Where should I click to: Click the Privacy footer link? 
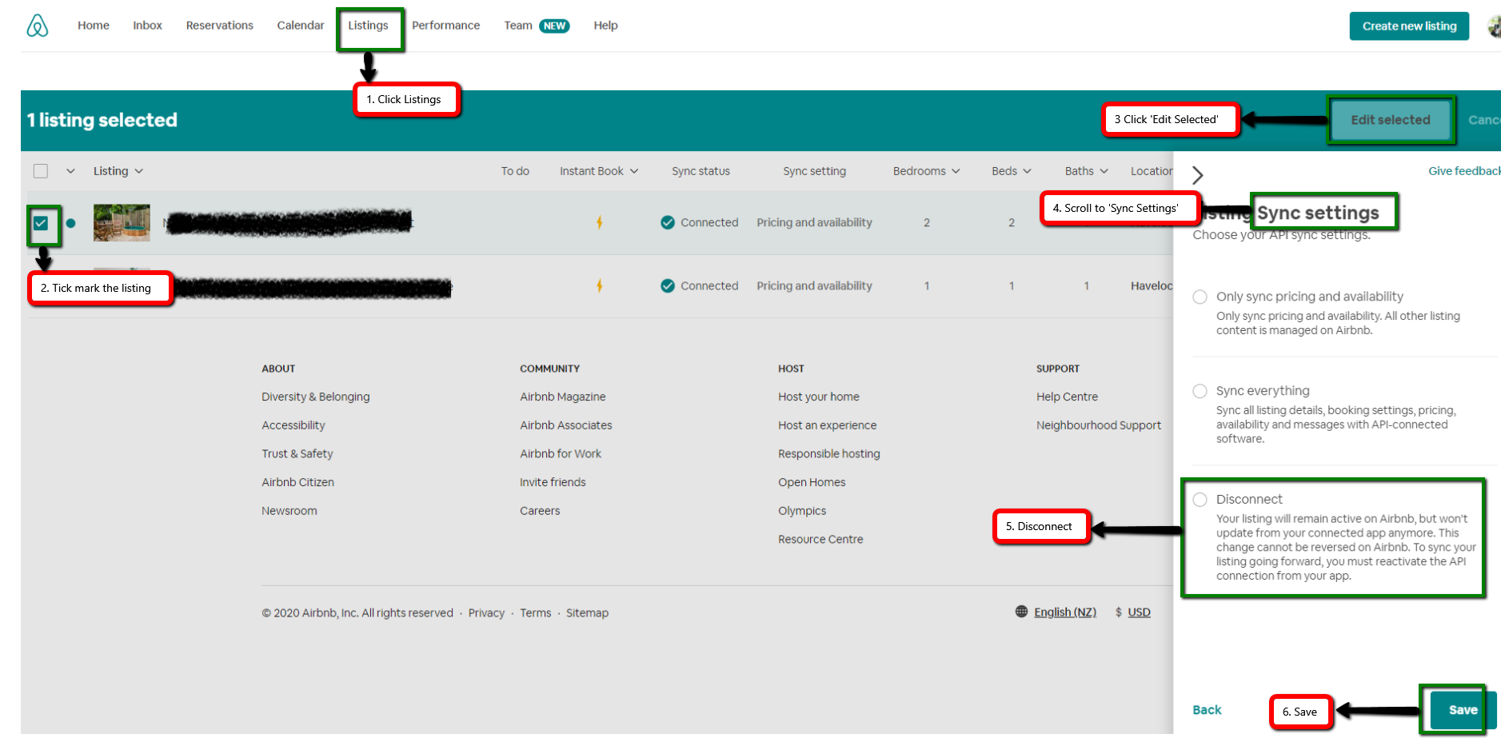[486, 612]
